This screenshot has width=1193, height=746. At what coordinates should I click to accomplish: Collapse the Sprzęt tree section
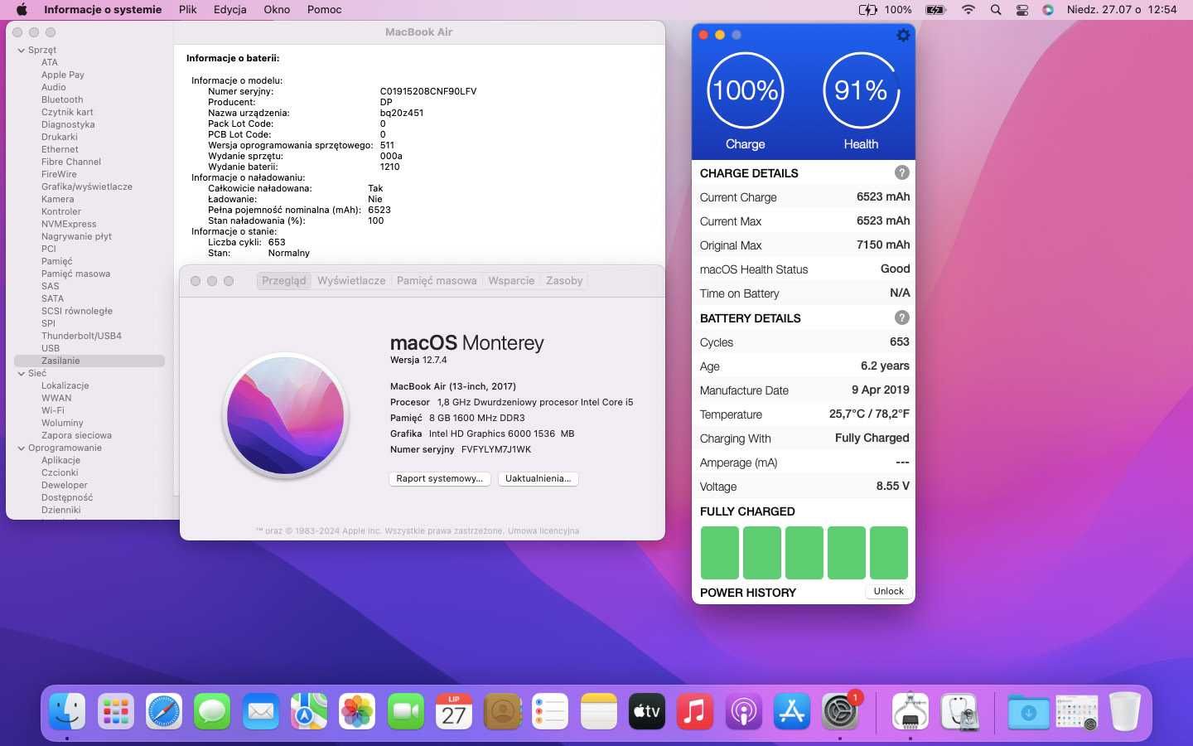click(x=22, y=50)
